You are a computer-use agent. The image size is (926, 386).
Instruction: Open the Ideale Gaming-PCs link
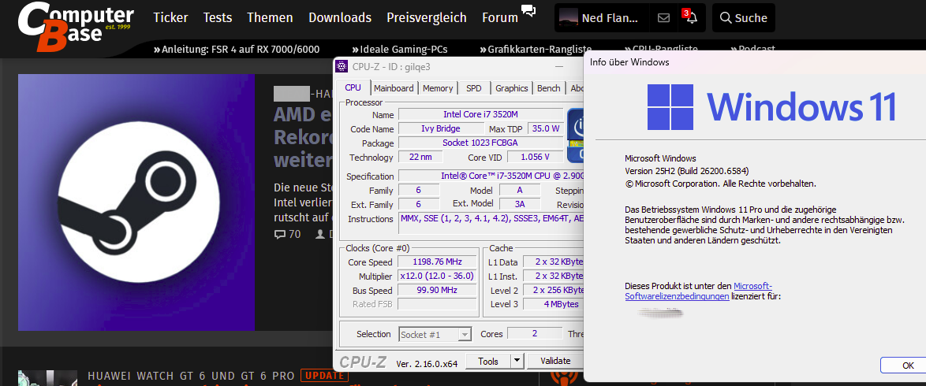tap(400, 50)
